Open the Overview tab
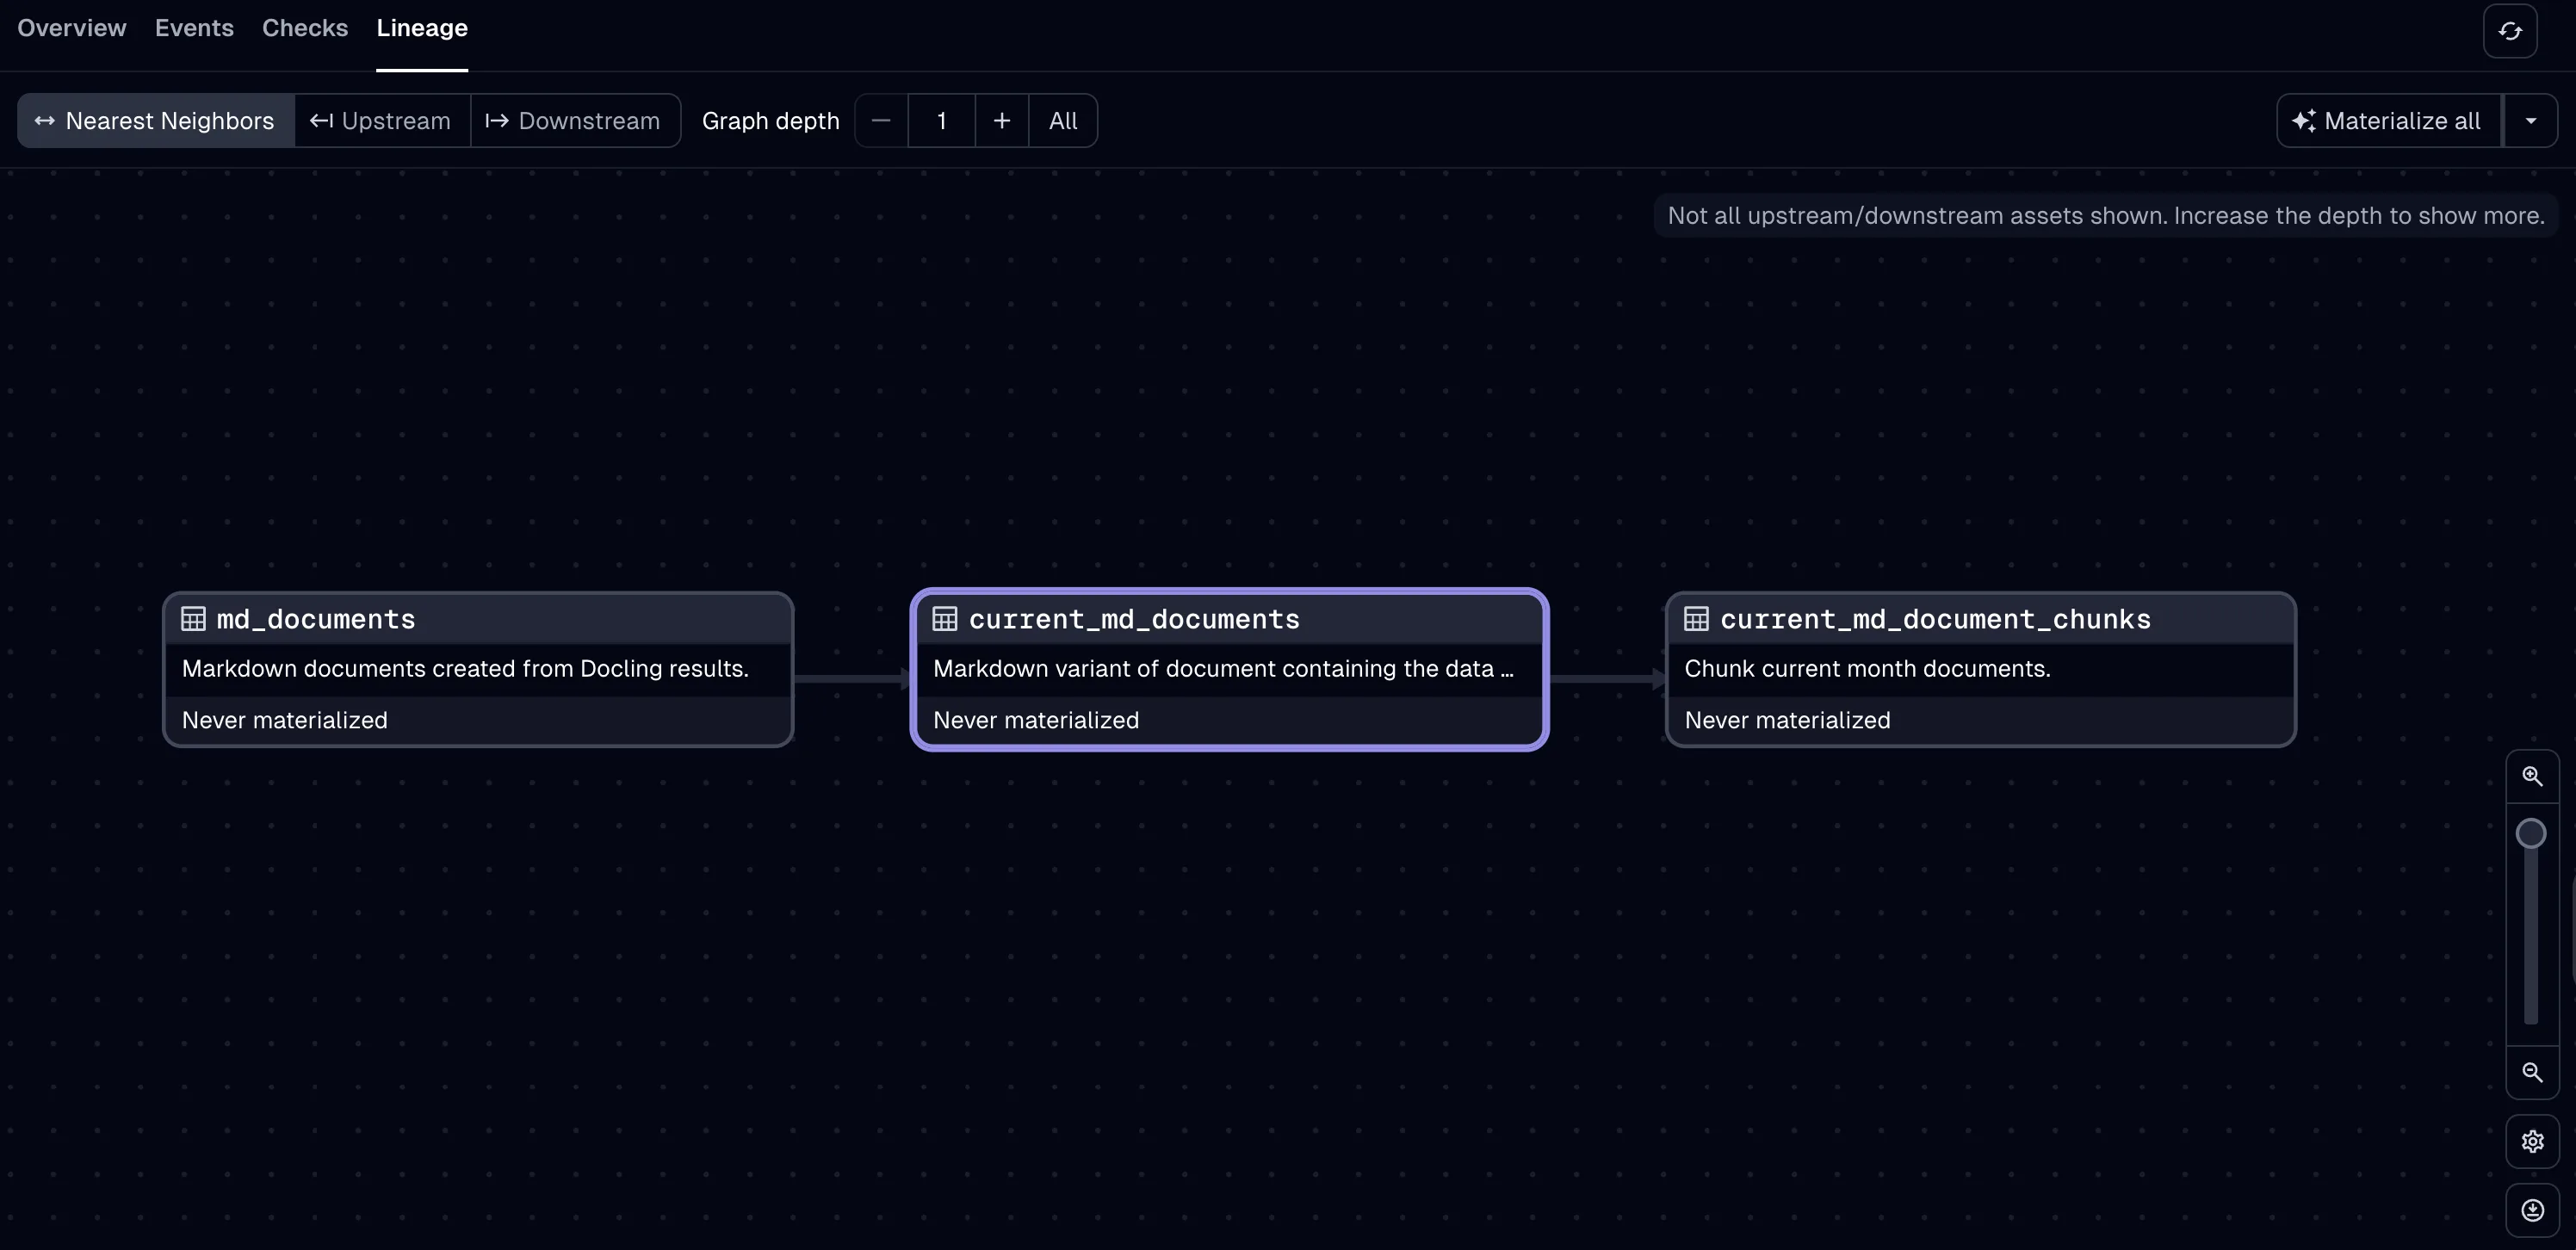 (72, 28)
